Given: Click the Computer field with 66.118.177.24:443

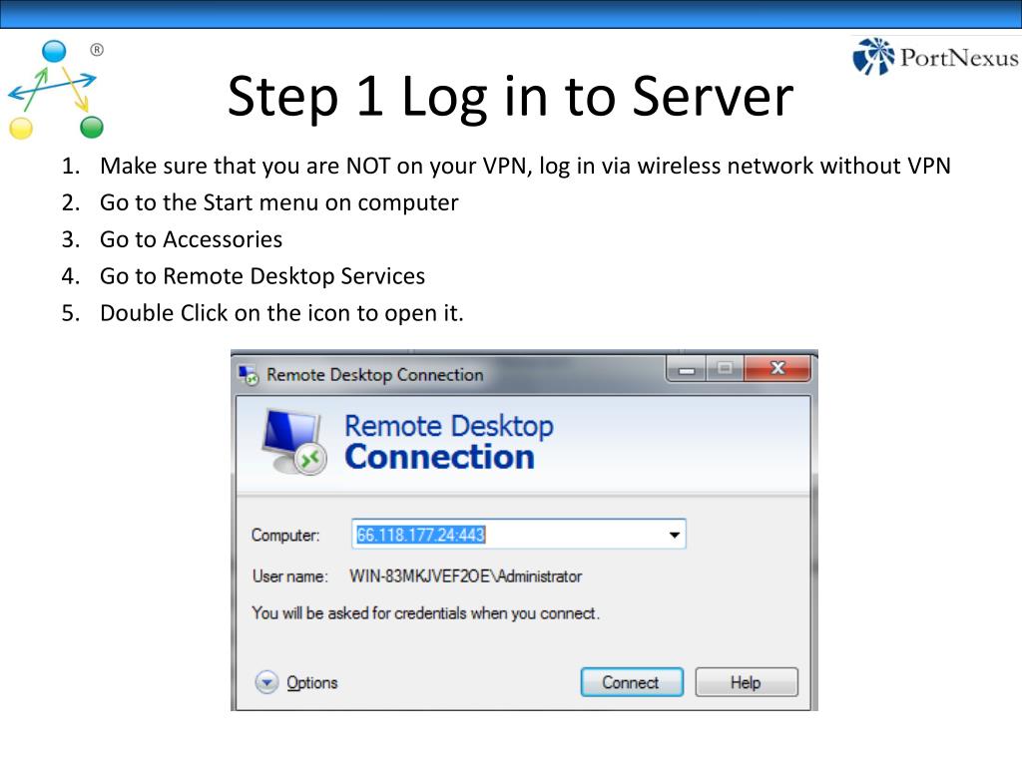Looking at the screenshot, I should pos(519,535).
